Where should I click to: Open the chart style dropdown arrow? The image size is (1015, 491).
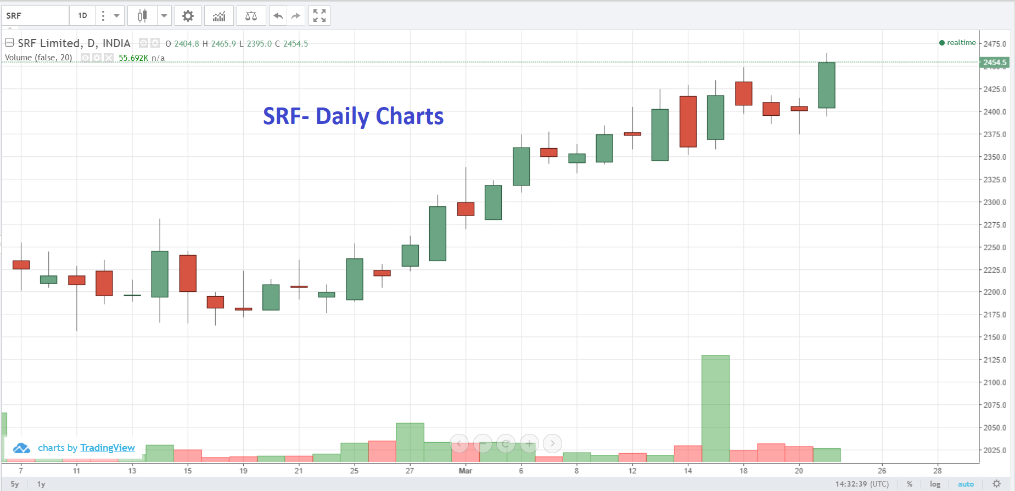[164, 16]
